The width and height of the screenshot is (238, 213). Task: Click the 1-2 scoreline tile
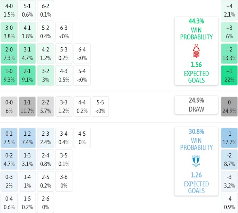tap(27, 138)
